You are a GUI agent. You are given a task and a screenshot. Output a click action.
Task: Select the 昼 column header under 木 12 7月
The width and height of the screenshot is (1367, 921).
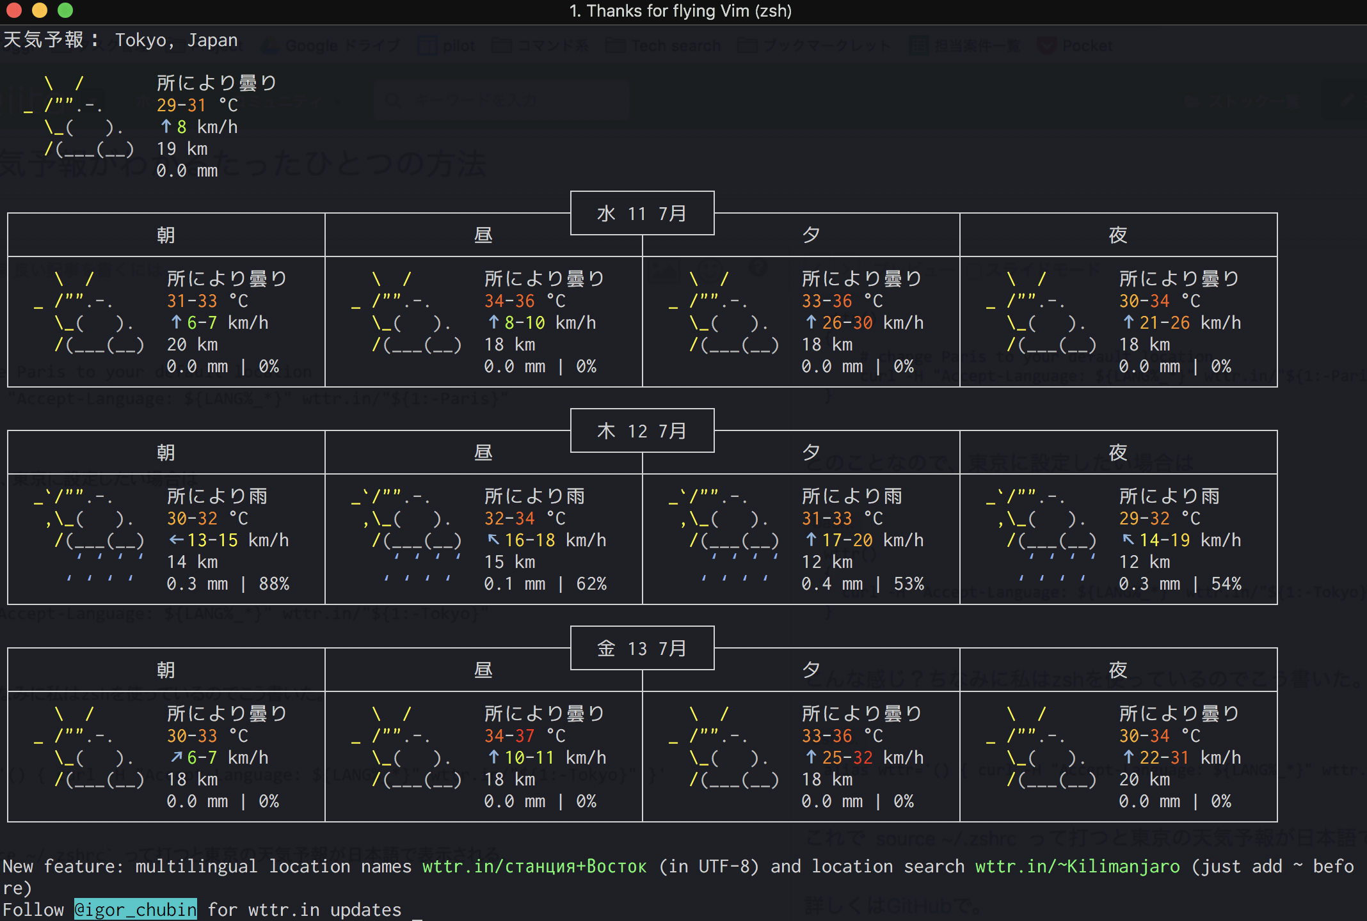tap(484, 453)
